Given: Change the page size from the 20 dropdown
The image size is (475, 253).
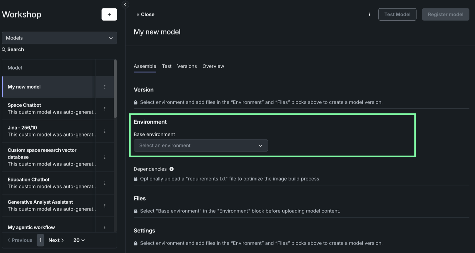Looking at the screenshot, I should [79, 240].
